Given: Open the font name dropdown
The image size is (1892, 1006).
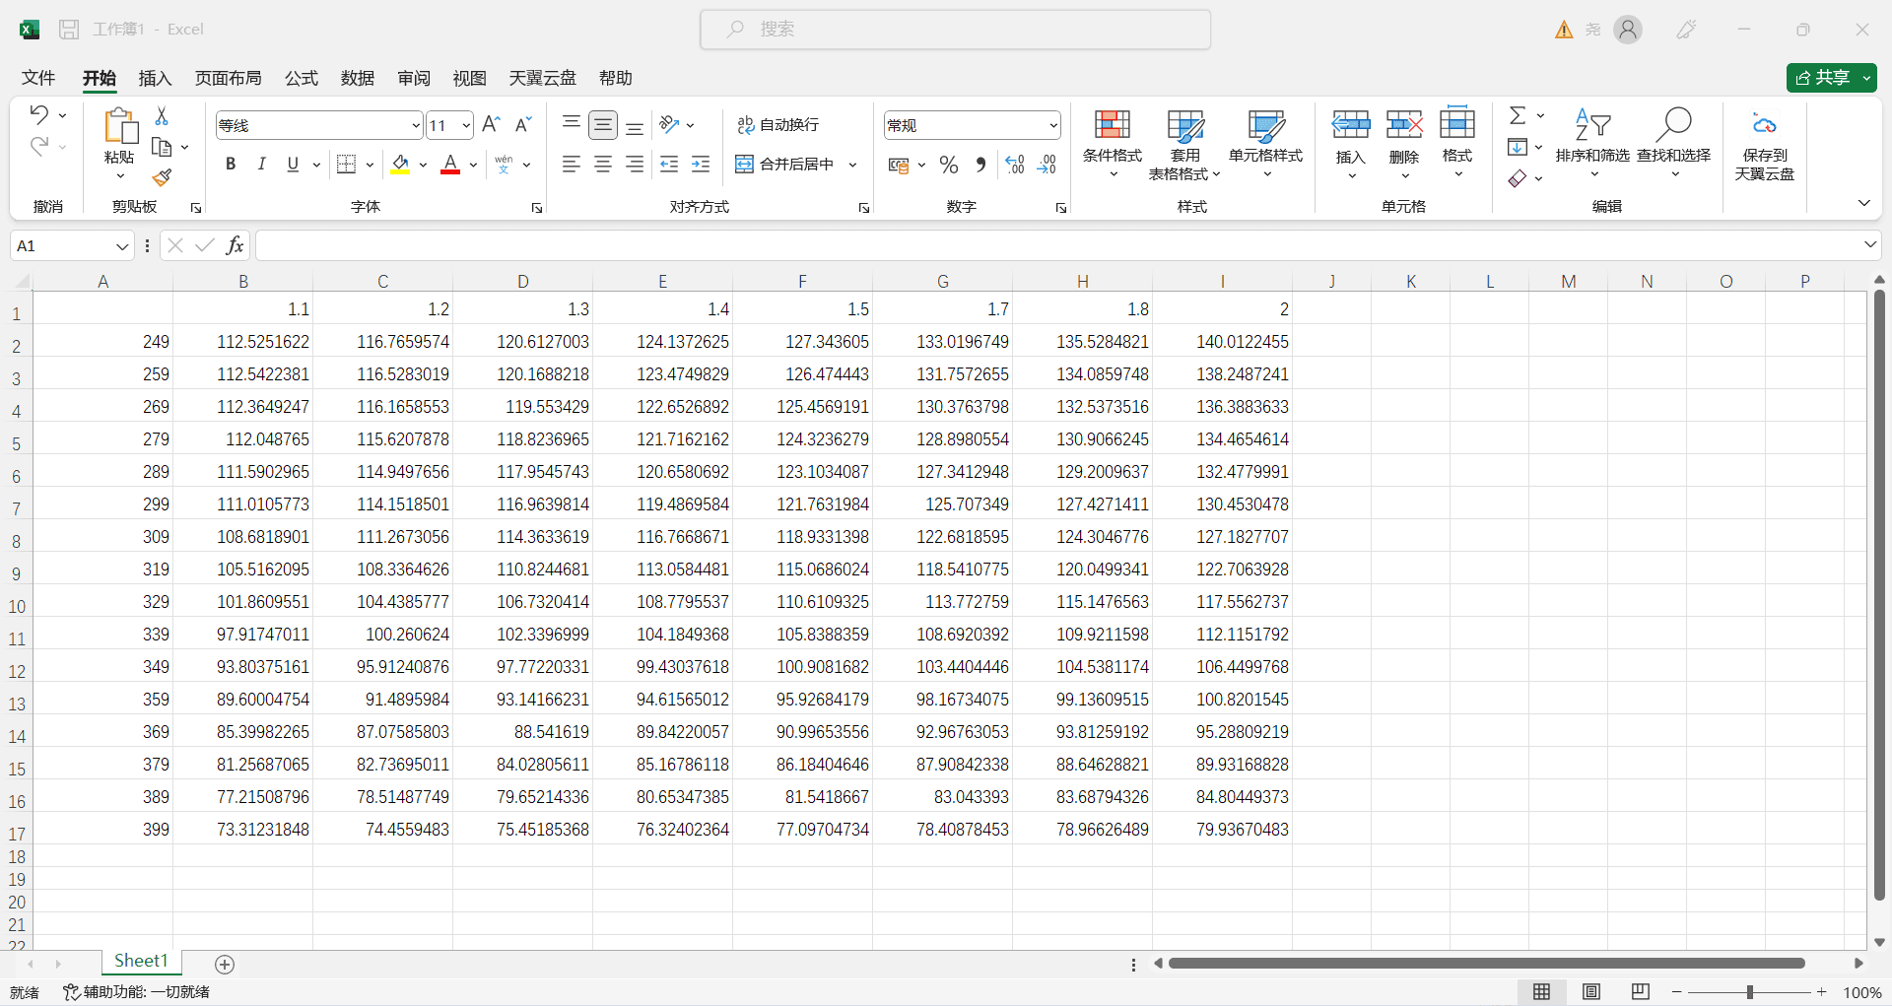Looking at the screenshot, I should pos(415,125).
